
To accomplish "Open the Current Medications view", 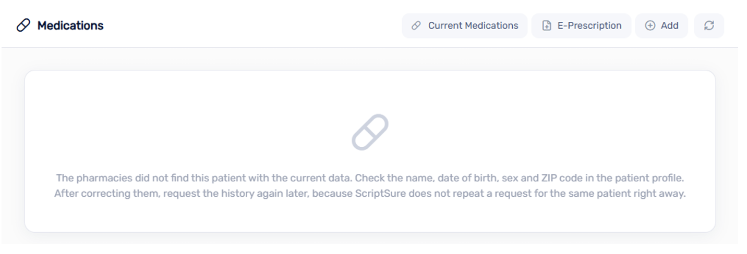I will 464,26.
